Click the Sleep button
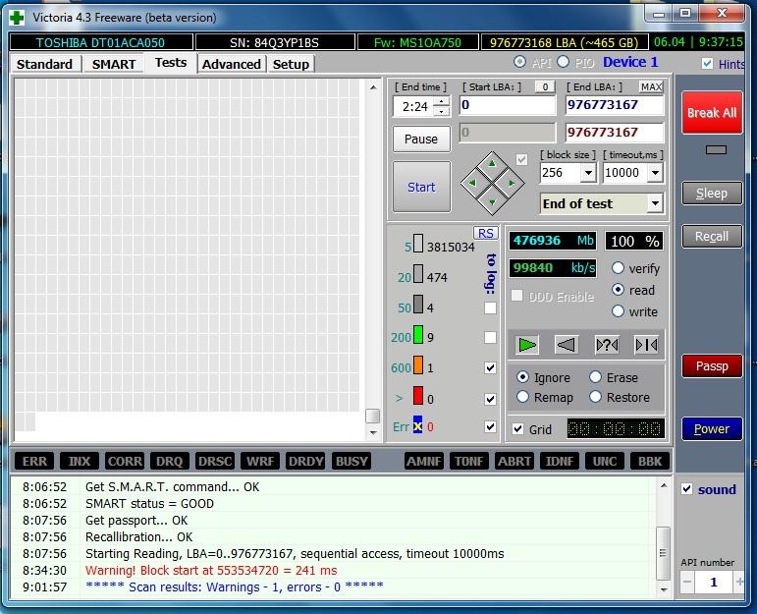 tap(712, 194)
